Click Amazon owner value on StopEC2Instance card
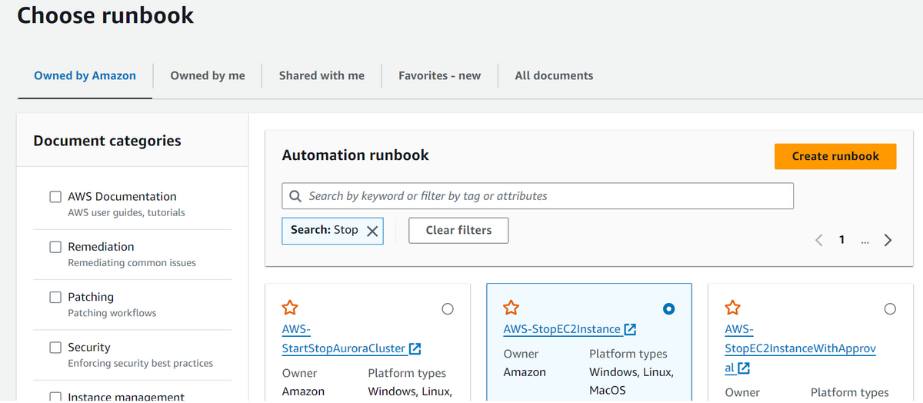The width and height of the screenshot is (923, 403). [525, 372]
